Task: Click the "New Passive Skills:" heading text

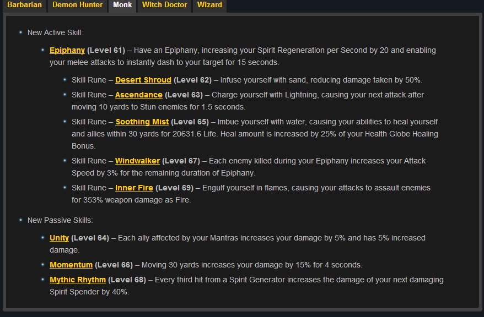Action: click(x=60, y=220)
